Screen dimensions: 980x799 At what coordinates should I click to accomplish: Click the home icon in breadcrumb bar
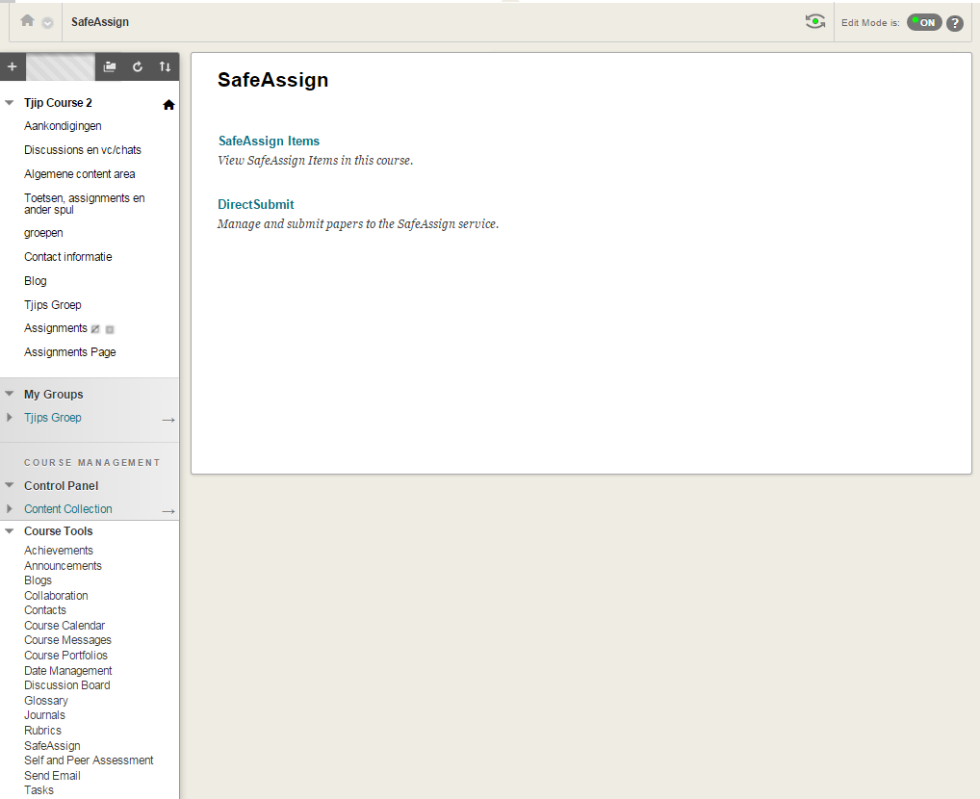(x=27, y=20)
